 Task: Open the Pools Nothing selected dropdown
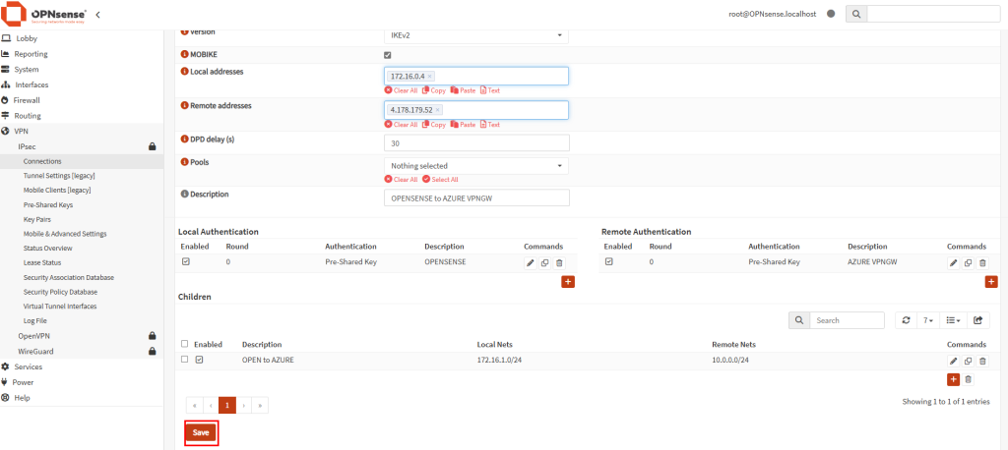476,166
